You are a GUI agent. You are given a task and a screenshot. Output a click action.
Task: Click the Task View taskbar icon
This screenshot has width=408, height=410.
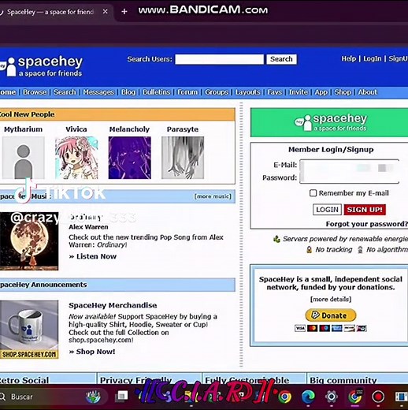click(121, 397)
